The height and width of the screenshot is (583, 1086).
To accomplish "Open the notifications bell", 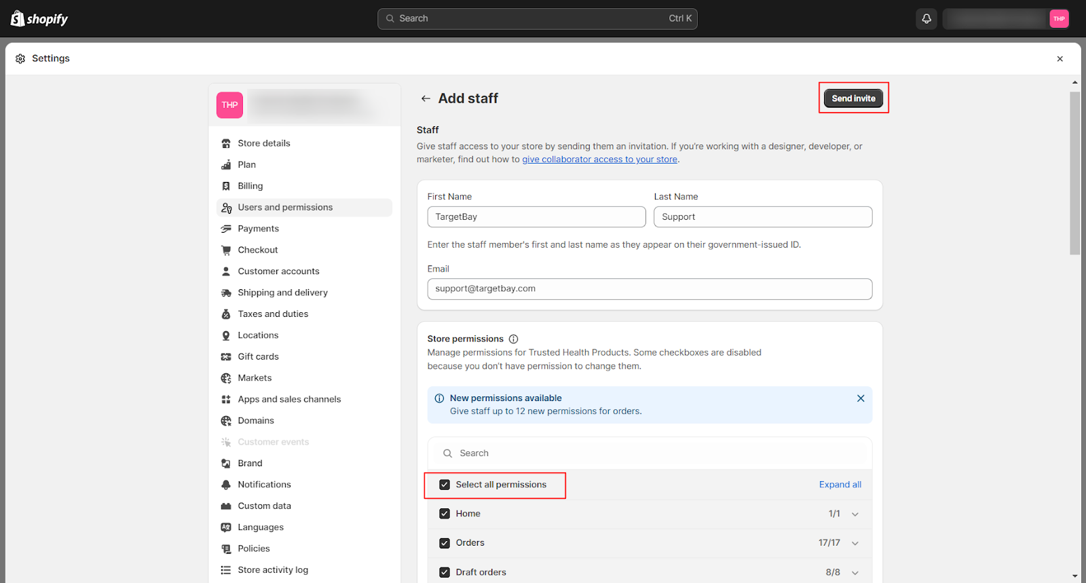I will click(x=926, y=18).
